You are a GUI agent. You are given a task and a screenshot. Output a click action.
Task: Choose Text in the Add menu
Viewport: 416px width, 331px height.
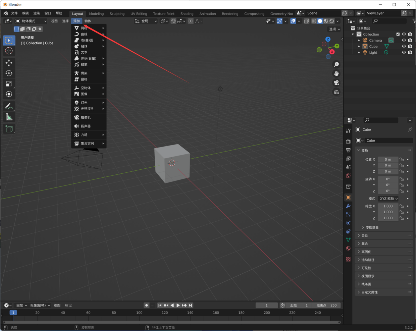(89, 52)
